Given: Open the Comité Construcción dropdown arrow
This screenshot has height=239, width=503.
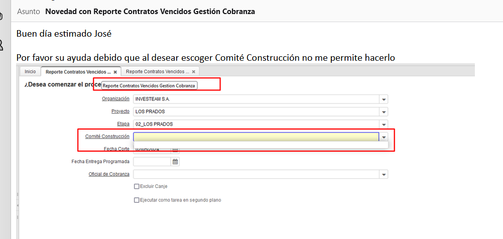Looking at the screenshot, I should (x=384, y=137).
